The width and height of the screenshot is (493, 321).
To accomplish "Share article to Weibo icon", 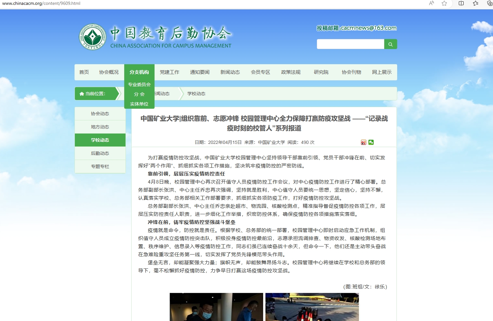I will (x=364, y=142).
